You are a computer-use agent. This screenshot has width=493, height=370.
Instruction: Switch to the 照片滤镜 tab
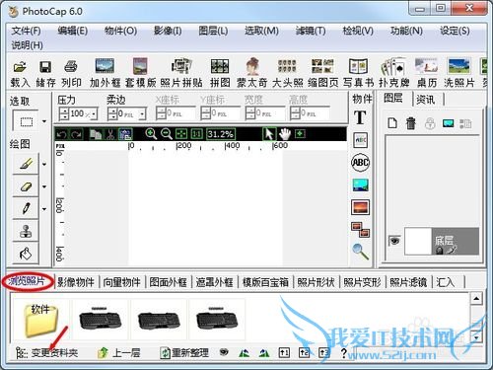(x=408, y=282)
